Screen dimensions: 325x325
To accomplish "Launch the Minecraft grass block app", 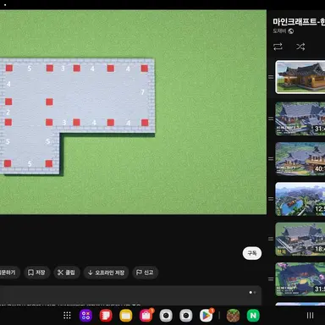I will 233,316.
